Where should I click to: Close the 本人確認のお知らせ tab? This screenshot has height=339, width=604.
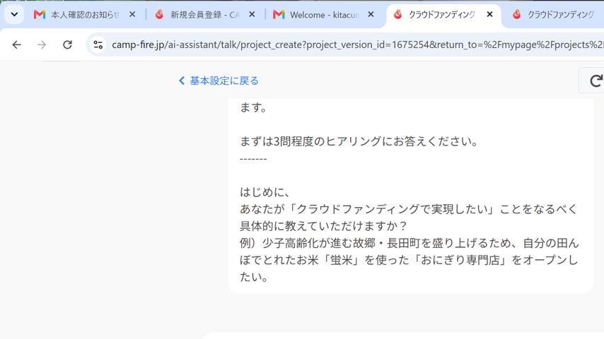point(132,15)
